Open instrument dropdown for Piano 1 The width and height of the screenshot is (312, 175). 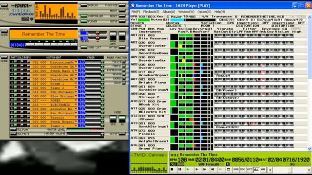(x=76, y=125)
